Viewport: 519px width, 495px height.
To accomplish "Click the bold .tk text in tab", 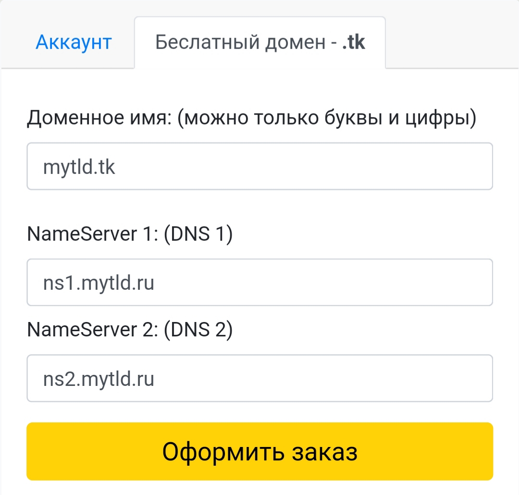I will (x=353, y=42).
